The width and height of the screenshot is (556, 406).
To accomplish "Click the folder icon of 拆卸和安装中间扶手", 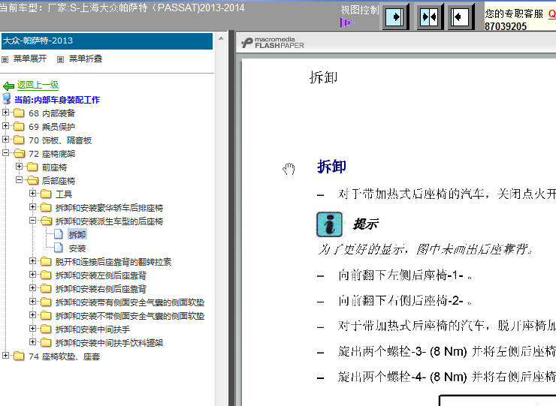I will (46, 329).
